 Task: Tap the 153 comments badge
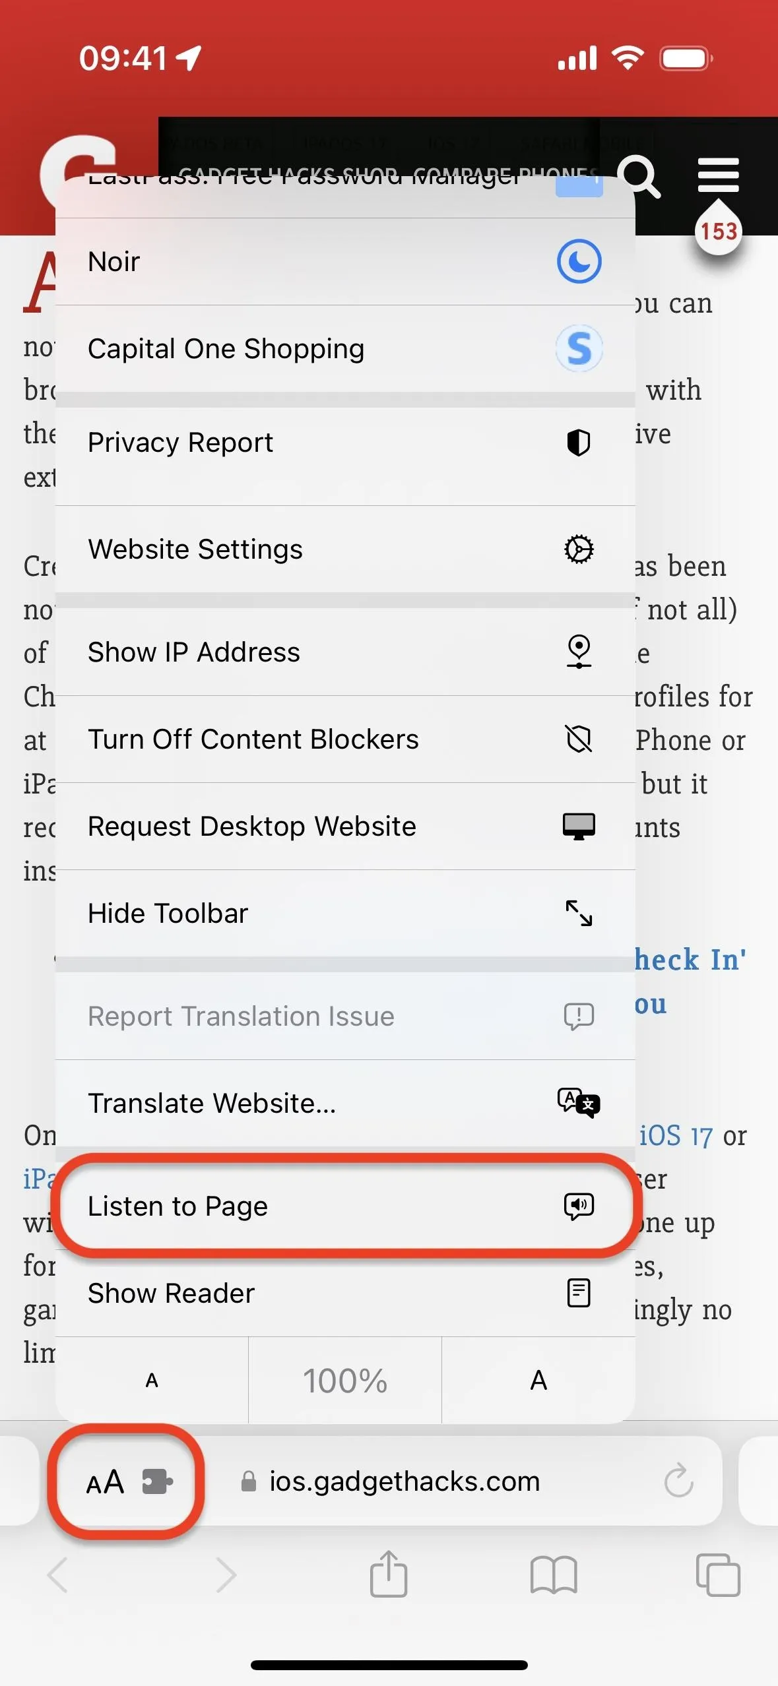coord(719,232)
